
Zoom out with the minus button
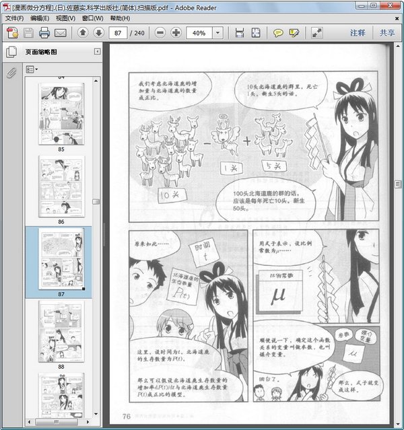(x=160, y=33)
